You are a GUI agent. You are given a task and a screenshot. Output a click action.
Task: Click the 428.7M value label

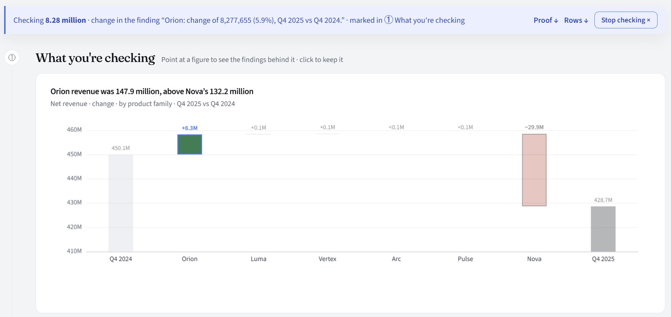(603, 200)
